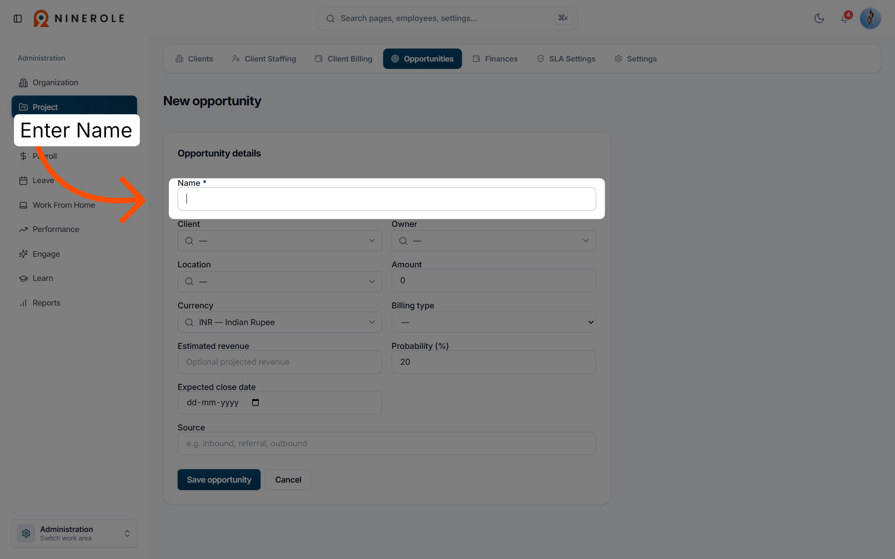Viewport: 895px width, 559px height.
Task: Switch to the SLA Settings tab
Action: click(x=566, y=59)
